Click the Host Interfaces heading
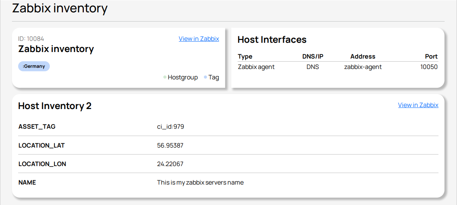457x205 pixels. (x=272, y=40)
